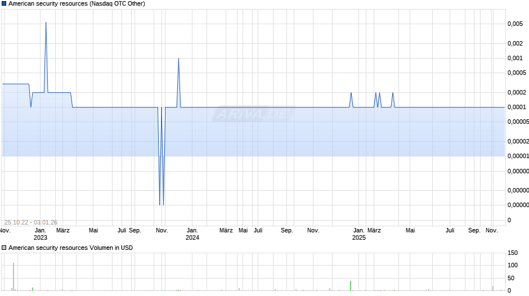The height and width of the screenshot is (296, 529).
Task: Click the "0,0001" price axis label
Action: point(517,107)
